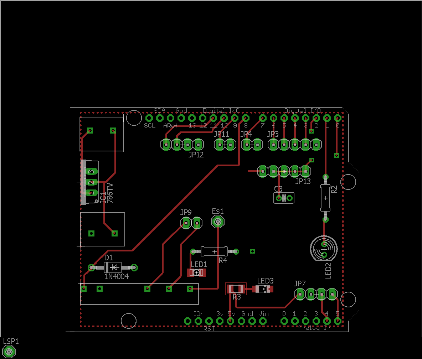Select the D1 1N4004 diode symbol
This screenshot has width=422, height=359.
point(113,267)
